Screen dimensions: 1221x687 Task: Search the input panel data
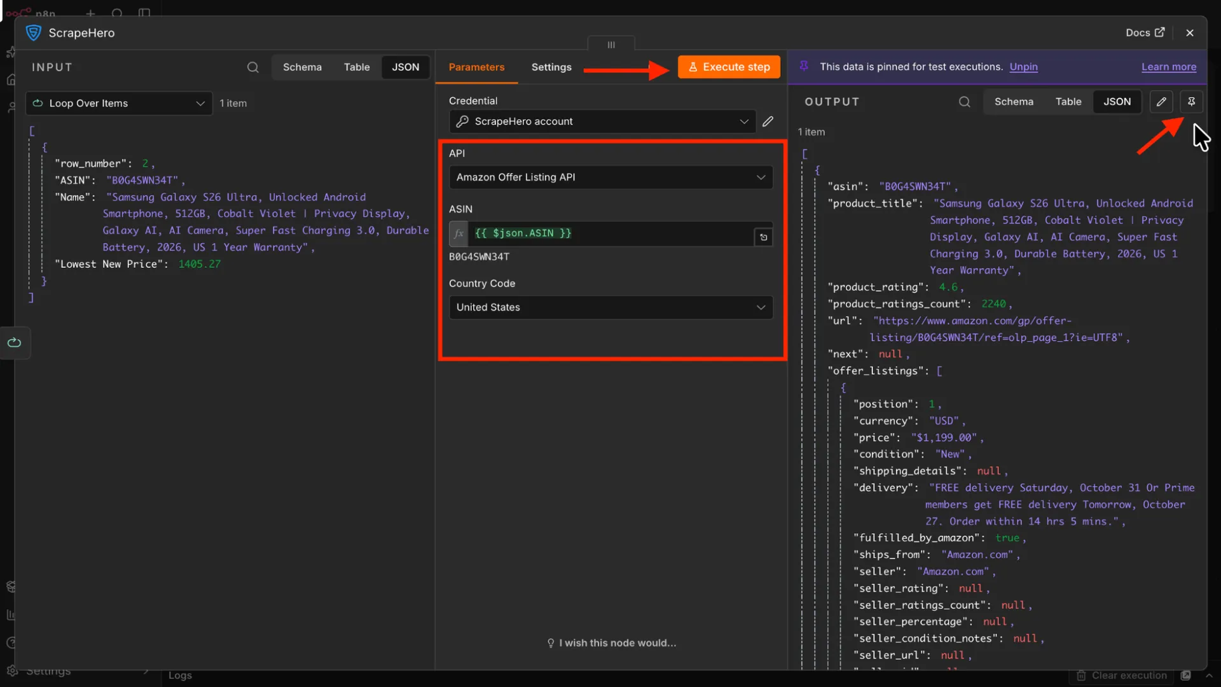tap(252, 67)
